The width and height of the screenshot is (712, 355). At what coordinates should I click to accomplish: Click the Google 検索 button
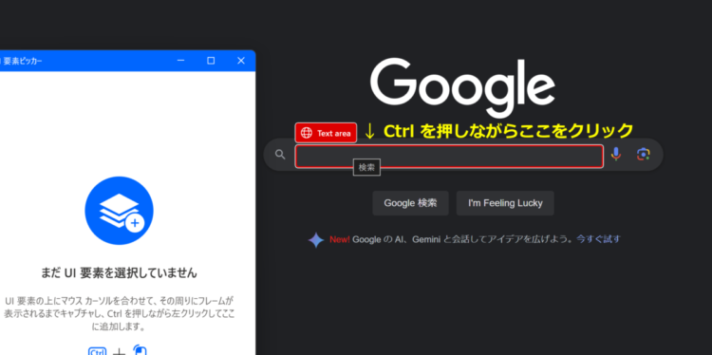pos(410,203)
